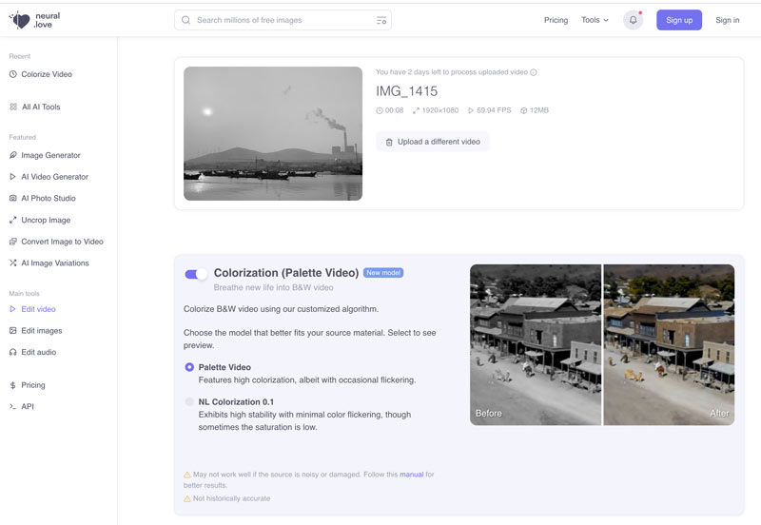Open the notifications bell
761x525 pixels.
(x=633, y=20)
